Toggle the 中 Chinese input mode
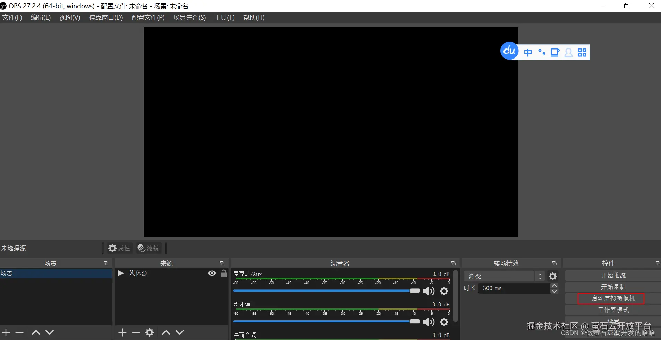Viewport: 661px width, 340px height. click(528, 52)
